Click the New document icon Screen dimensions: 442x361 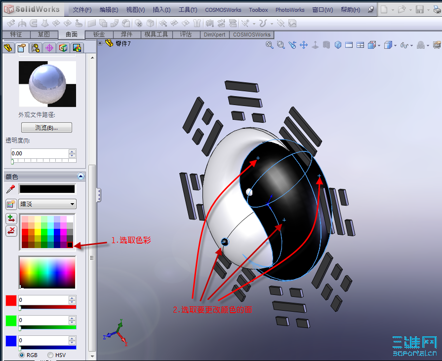[x=384, y=10]
